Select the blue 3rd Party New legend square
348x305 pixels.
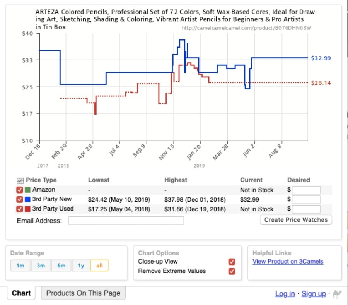[27, 199]
